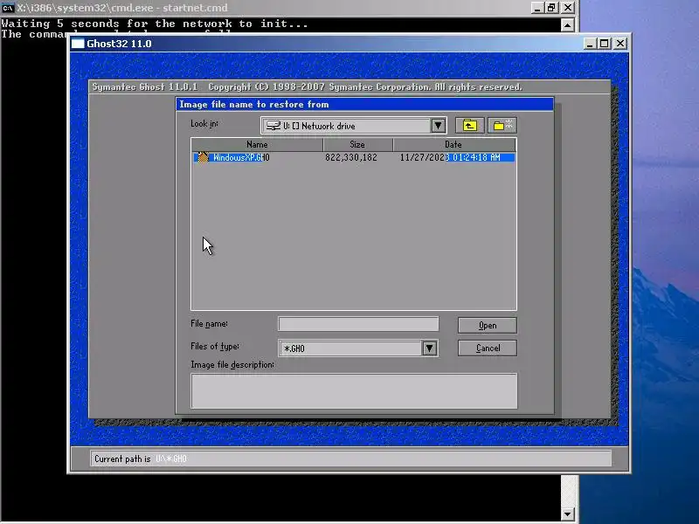699x524 pixels.
Task: Click the create new folder icon
Action: coord(502,126)
